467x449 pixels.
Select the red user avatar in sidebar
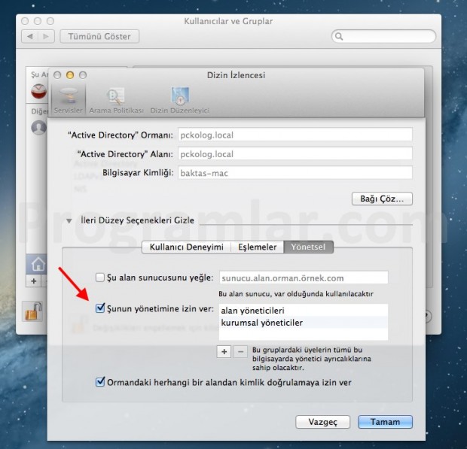[x=38, y=91]
